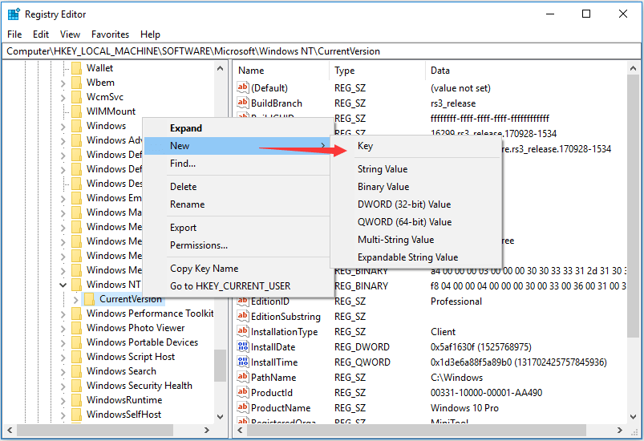Expand the Windows Performance Toolkit key
644x441 pixels.
point(63,314)
